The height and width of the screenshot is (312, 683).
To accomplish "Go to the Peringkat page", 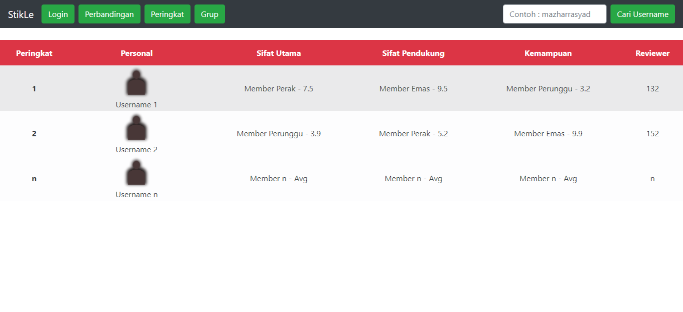I will point(167,14).
